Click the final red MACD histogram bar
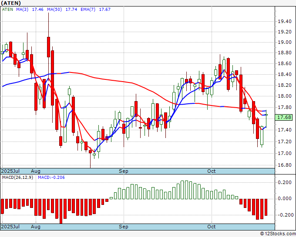Image resolution: width=296 pixels, height=237 pixels. (x=266, y=207)
